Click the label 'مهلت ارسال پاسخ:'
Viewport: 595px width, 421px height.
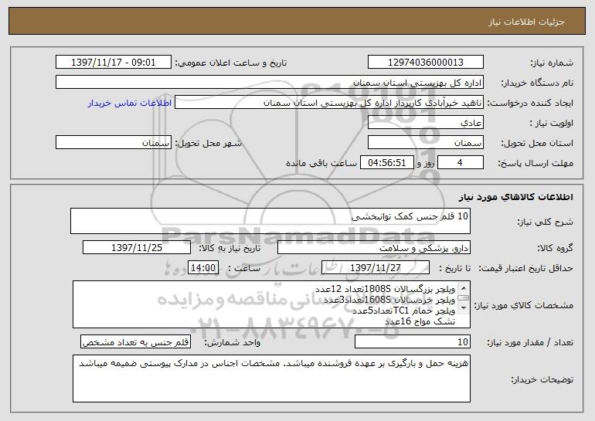click(535, 163)
